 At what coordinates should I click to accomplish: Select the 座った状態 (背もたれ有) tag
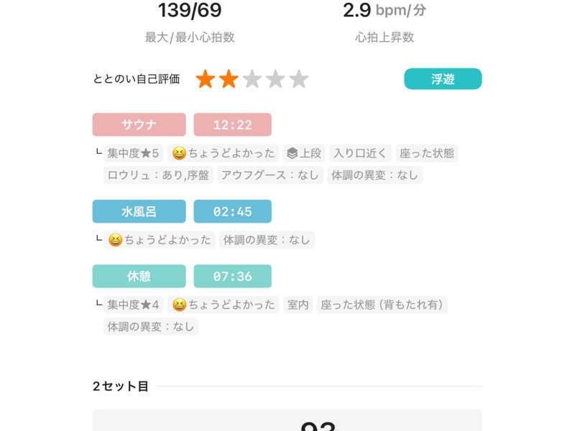click(x=382, y=305)
